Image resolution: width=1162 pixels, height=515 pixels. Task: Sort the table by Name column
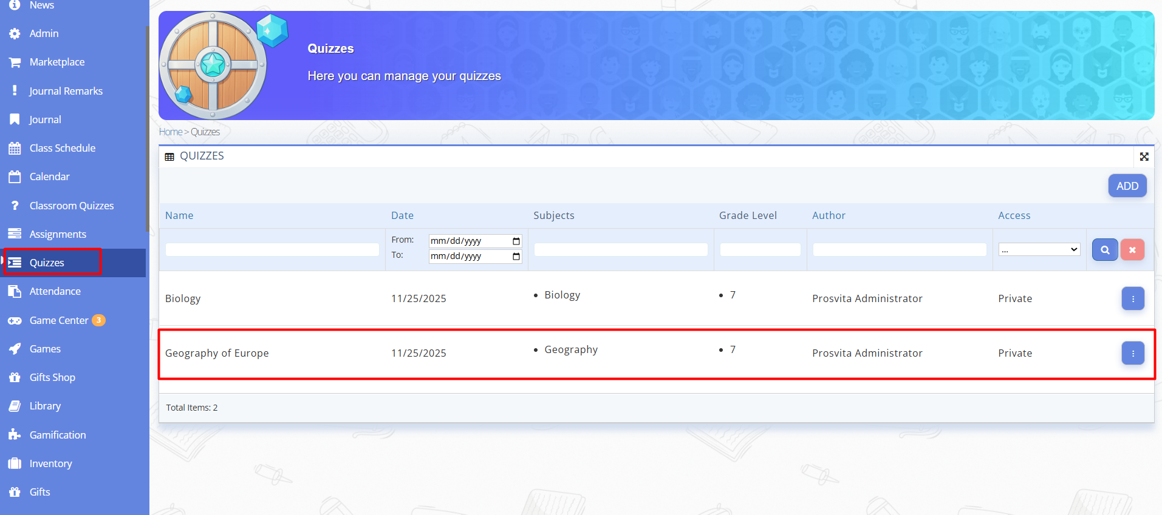tap(179, 215)
